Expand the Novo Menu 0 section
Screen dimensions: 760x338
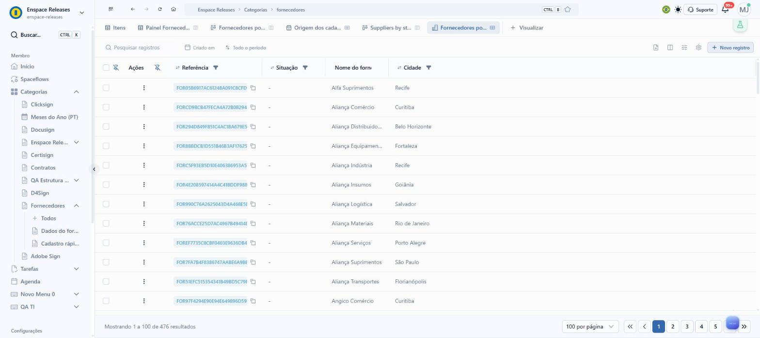76,294
